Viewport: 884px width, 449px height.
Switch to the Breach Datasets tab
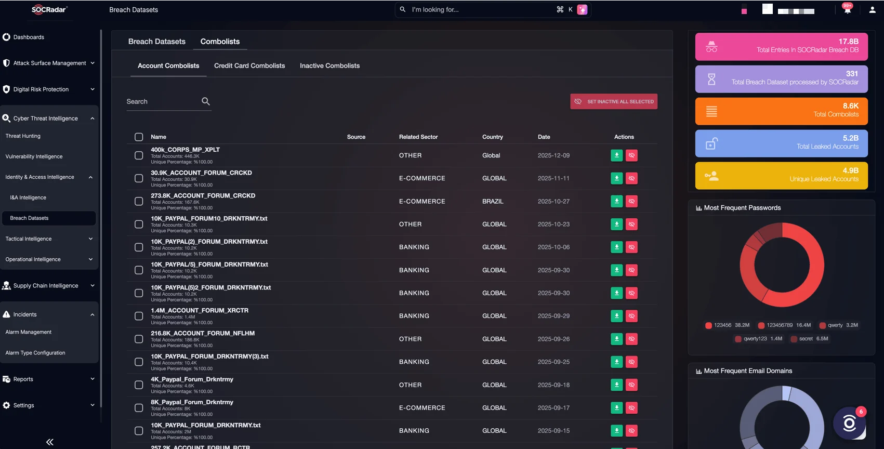click(157, 42)
